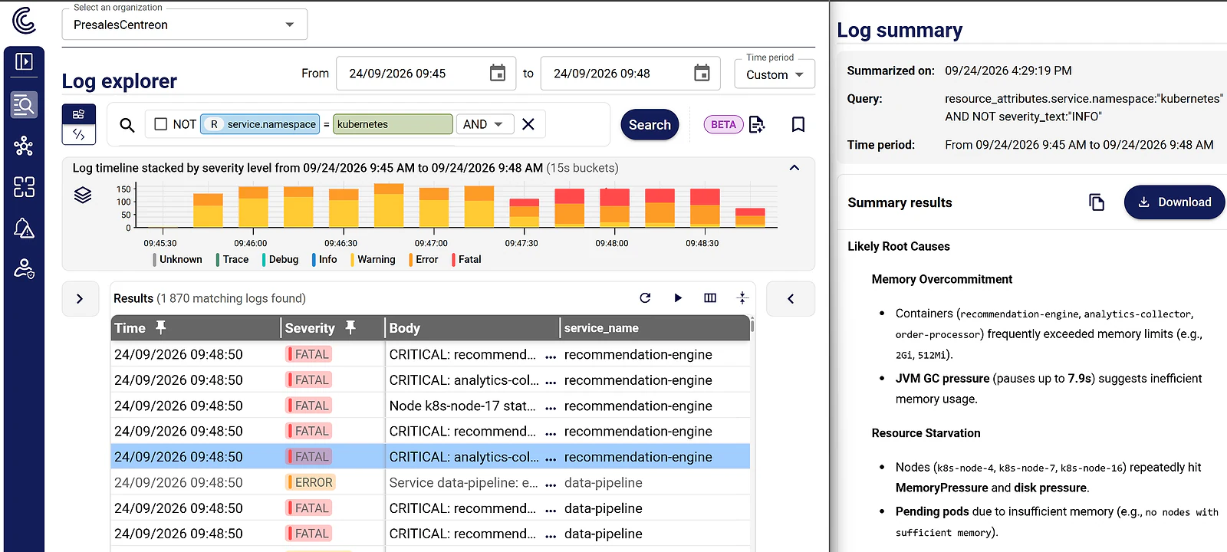The width and height of the screenshot is (1227, 552).
Task: Toggle the Info severity legend item
Action: [x=324, y=260]
